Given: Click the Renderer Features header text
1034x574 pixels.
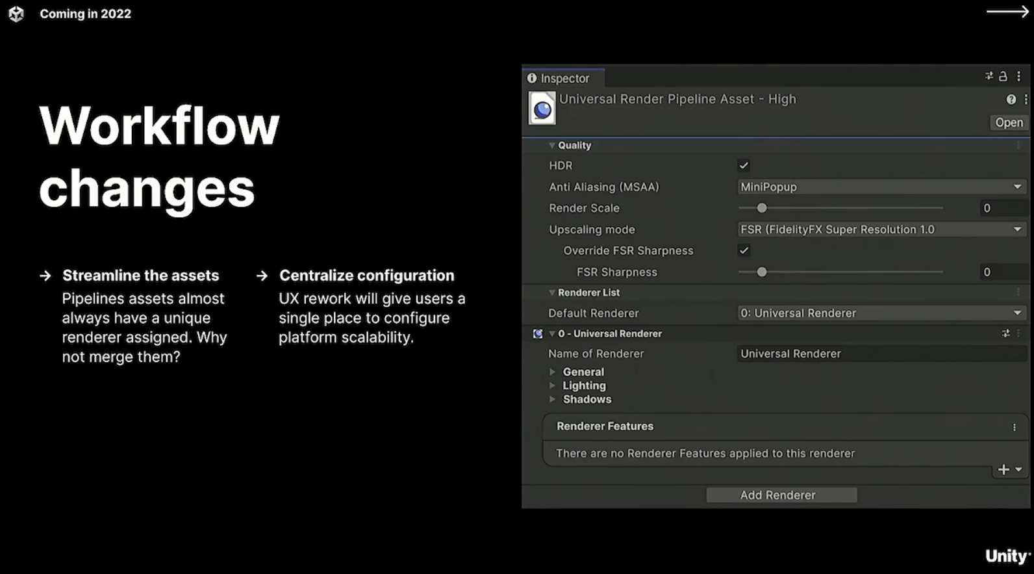Looking at the screenshot, I should tap(605, 426).
